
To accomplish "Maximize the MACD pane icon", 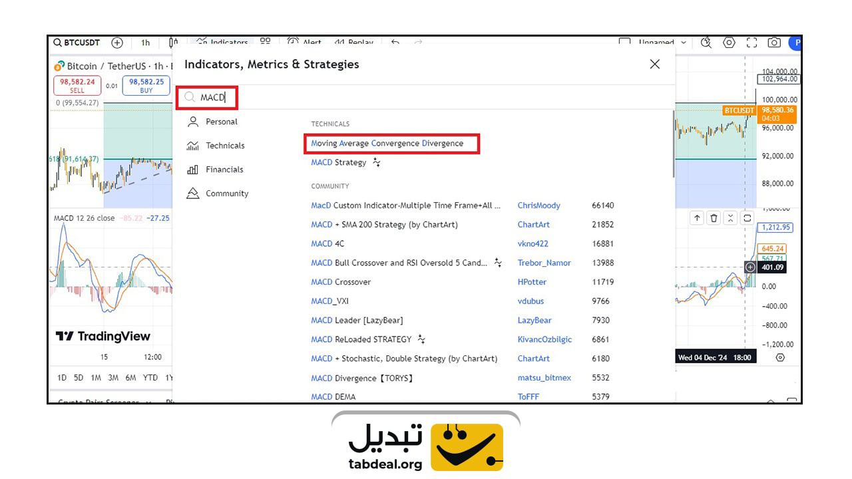I will tap(747, 218).
